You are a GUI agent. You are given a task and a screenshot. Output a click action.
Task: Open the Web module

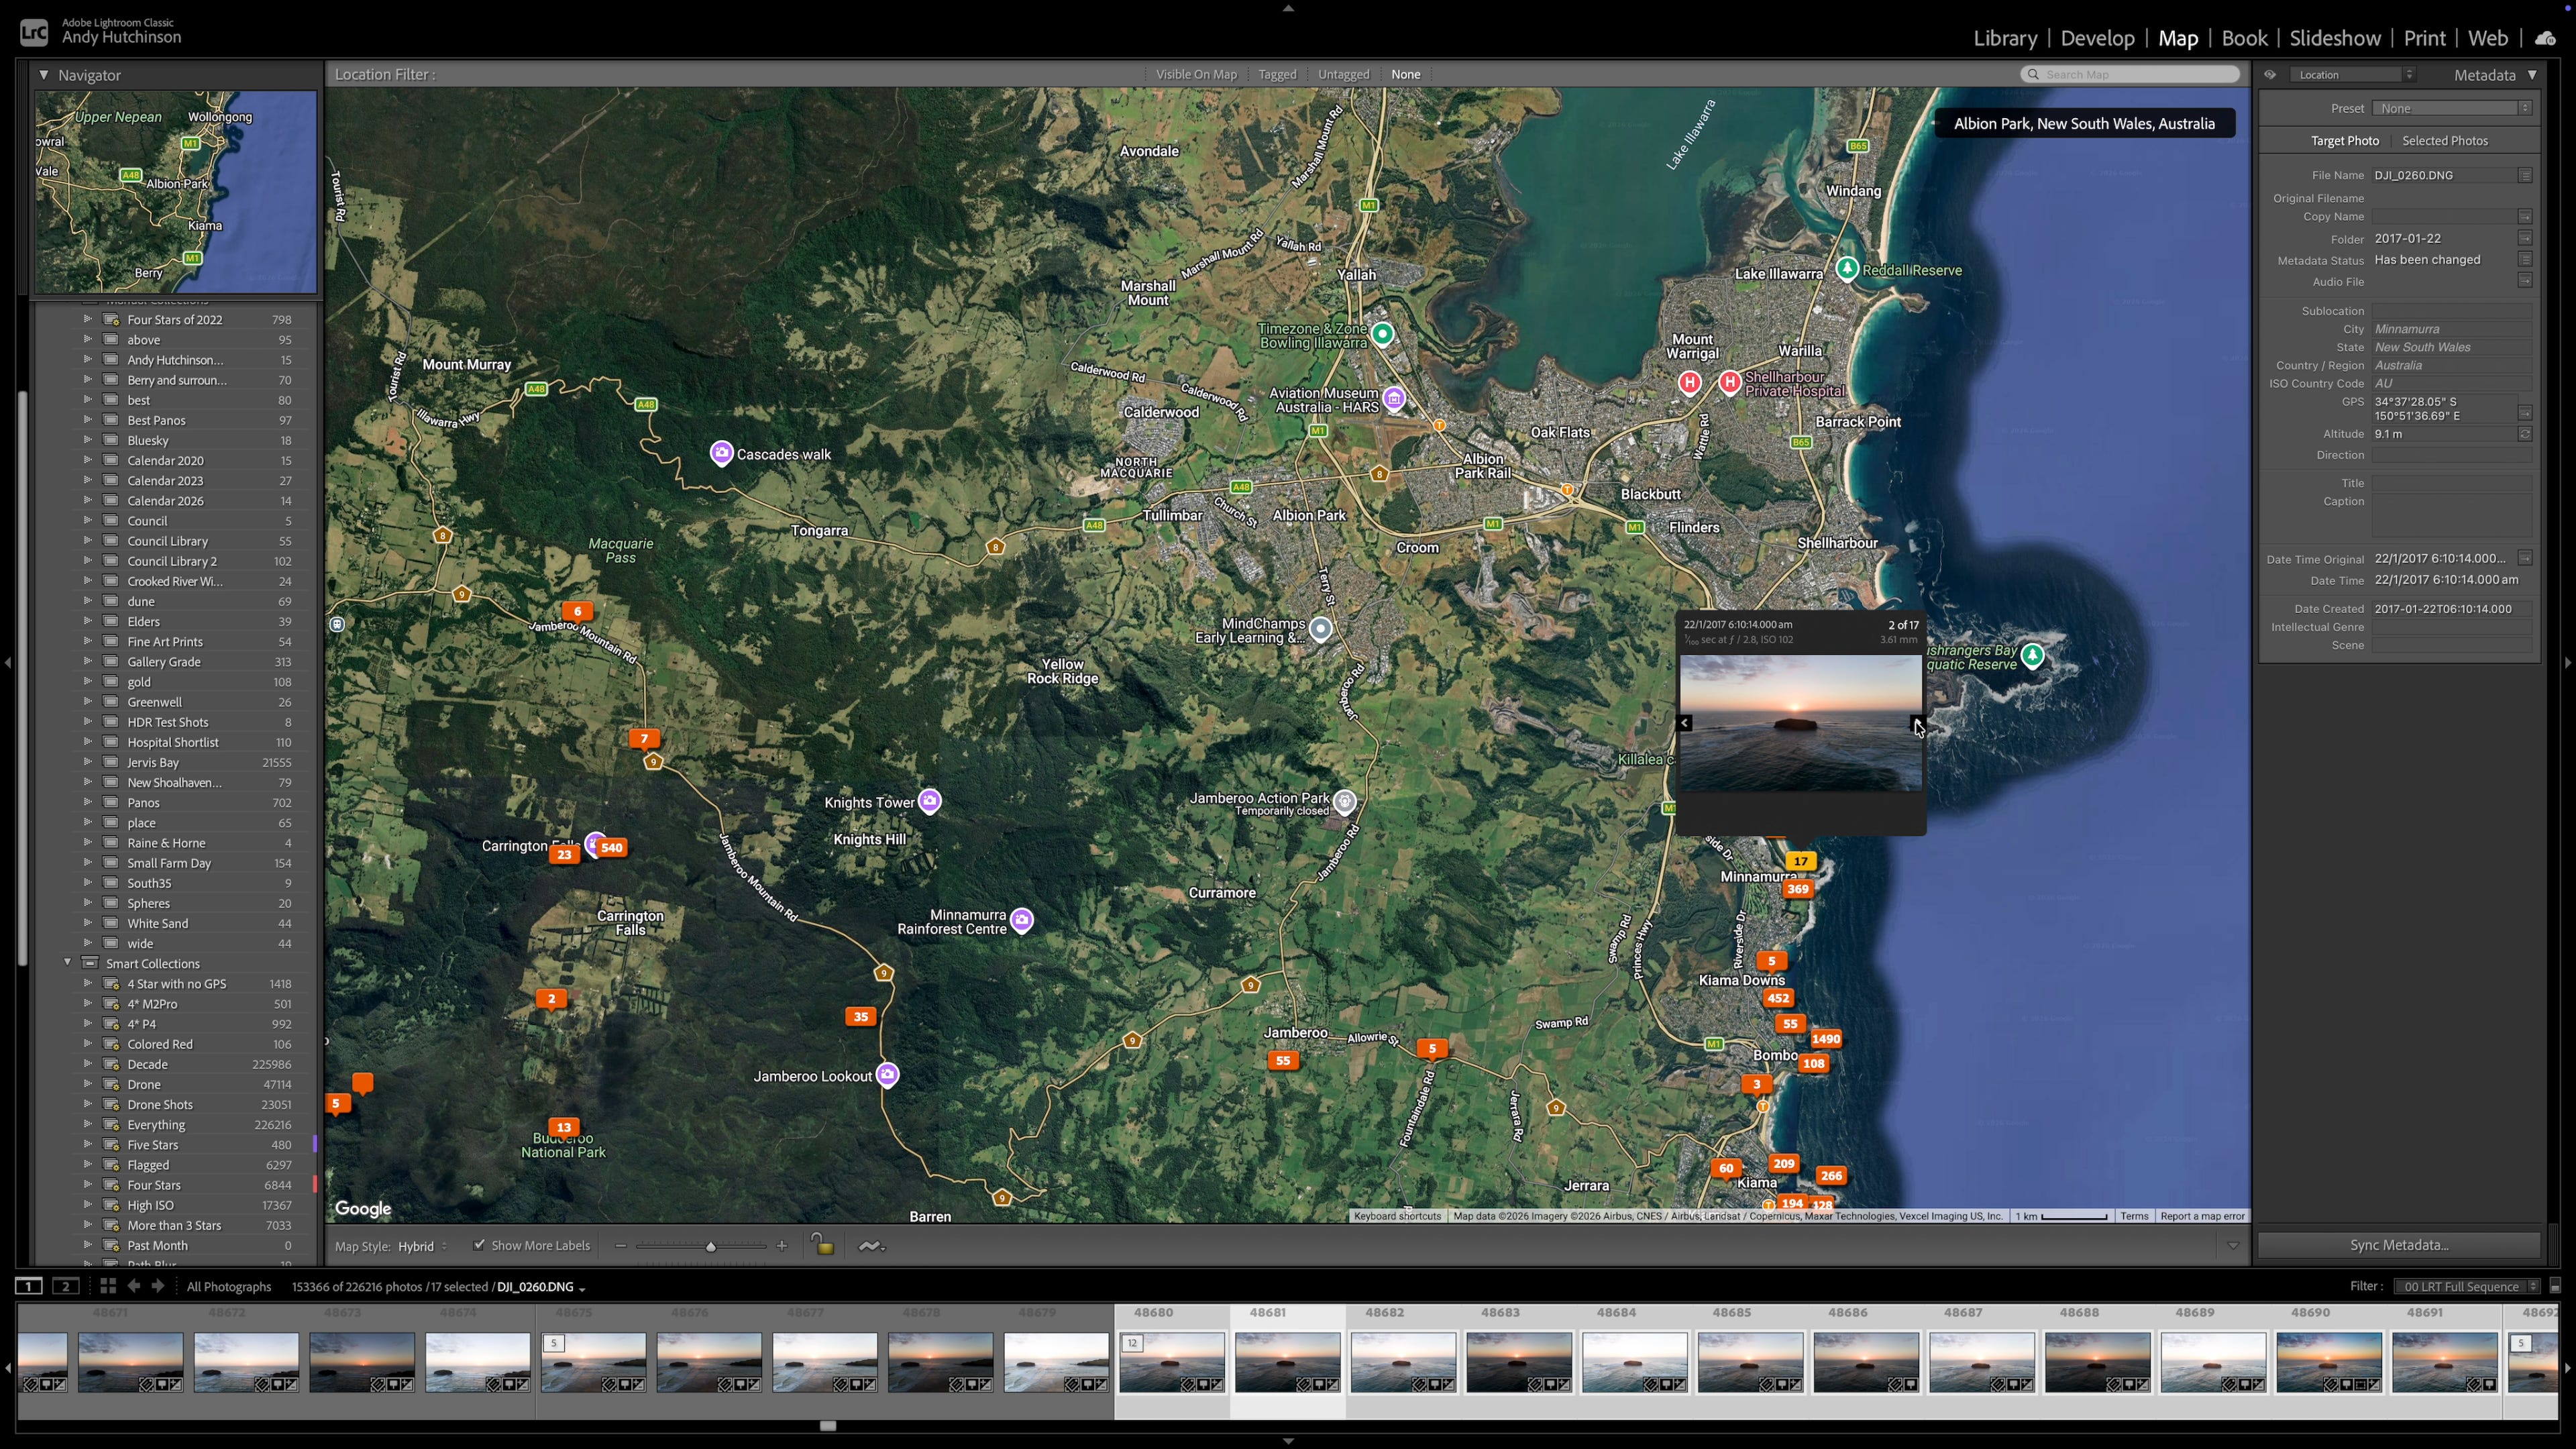(x=2487, y=38)
